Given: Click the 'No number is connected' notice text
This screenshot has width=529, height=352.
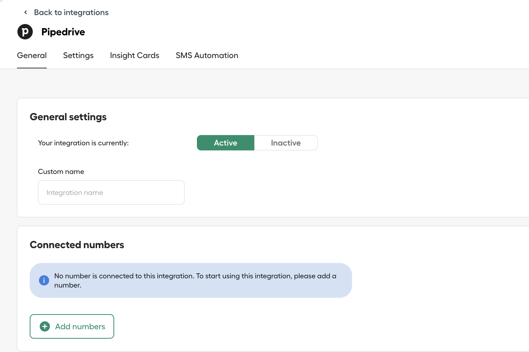Looking at the screenshot, I should click(x=195, y=280).
